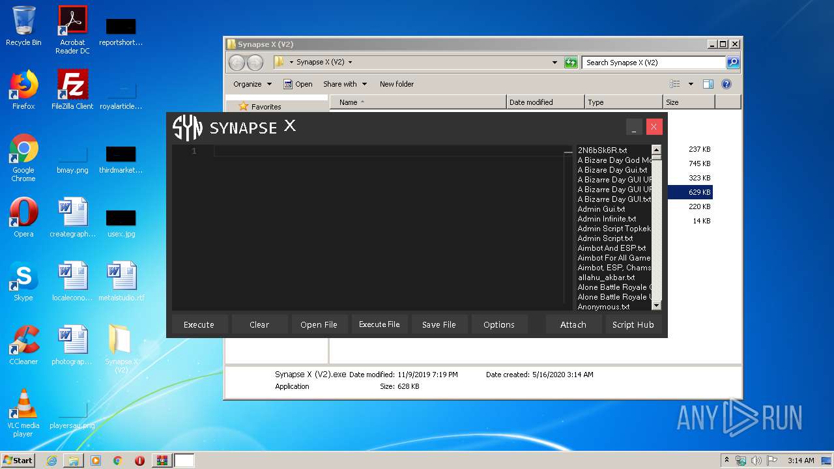Image resolution: width=834 pixels, height=469 pixels.
Task: Select the localecono document on desktop
Action: coord(72,281)
